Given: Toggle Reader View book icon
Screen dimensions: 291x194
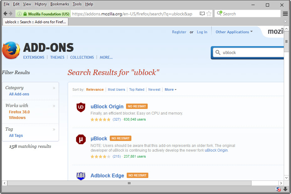Looking at the screenshot, I should click(x=202, y=13).
